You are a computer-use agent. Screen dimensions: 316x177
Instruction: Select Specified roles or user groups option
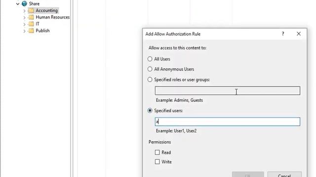(150, 80)
